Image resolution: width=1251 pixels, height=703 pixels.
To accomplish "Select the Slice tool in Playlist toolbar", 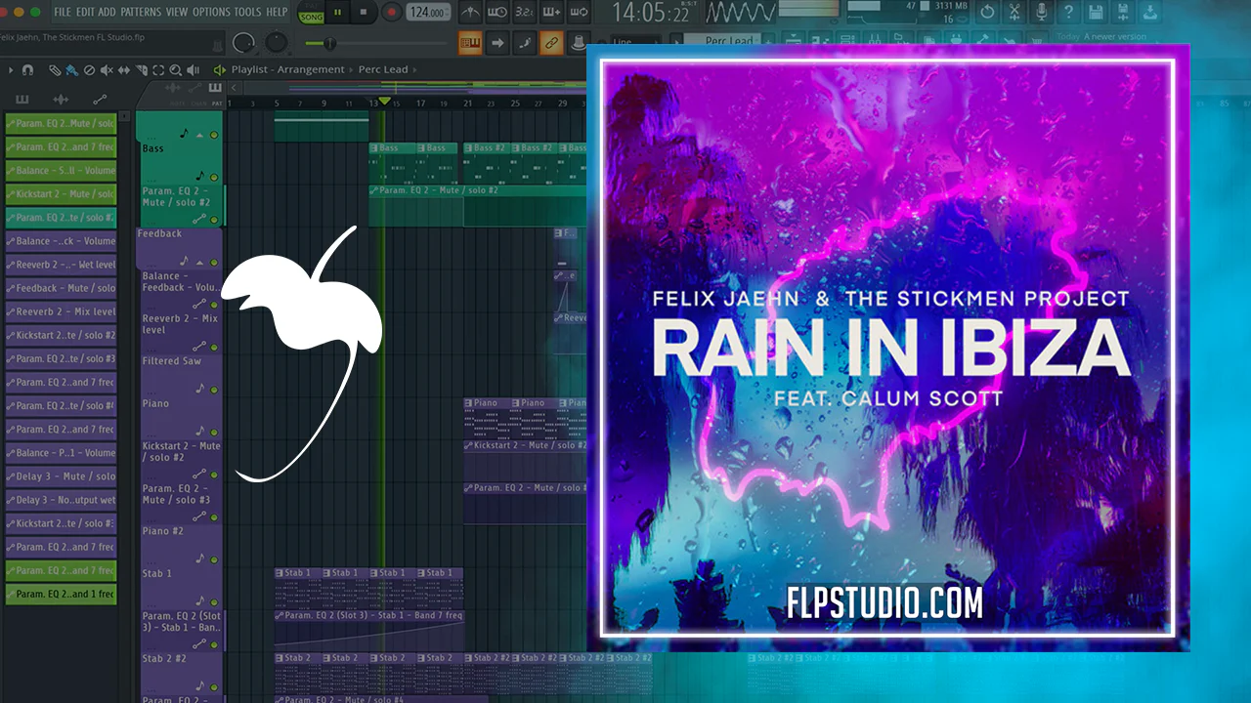I will pyautogui.click(x=141, y=70).
